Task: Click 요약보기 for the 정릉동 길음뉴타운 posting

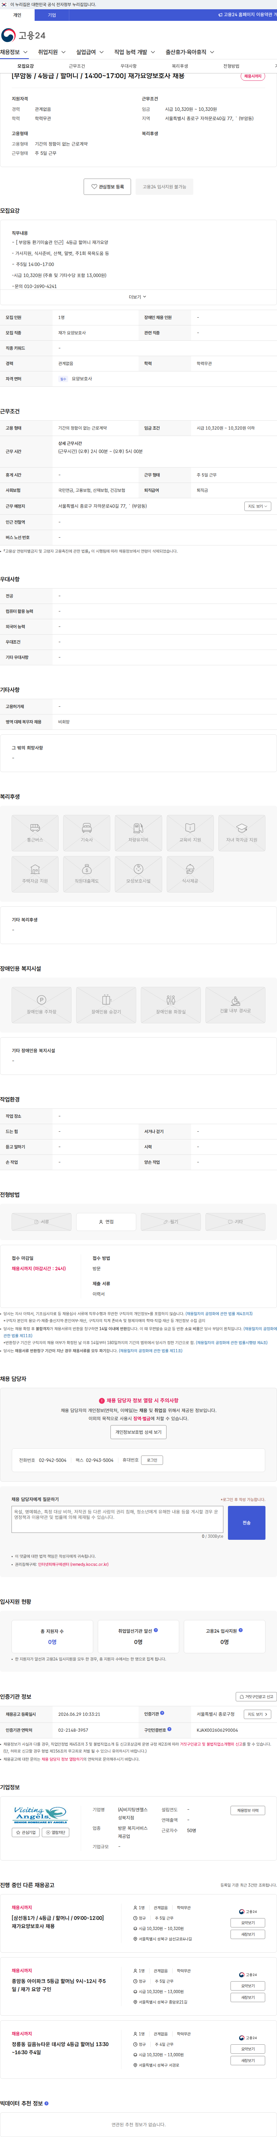Action: pyautogui.click(x=247, y=2049)
